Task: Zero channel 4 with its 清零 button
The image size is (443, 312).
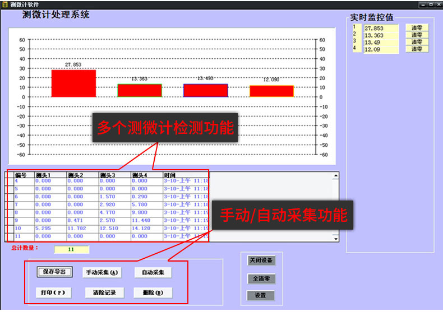Action: (x=417, y=49)
